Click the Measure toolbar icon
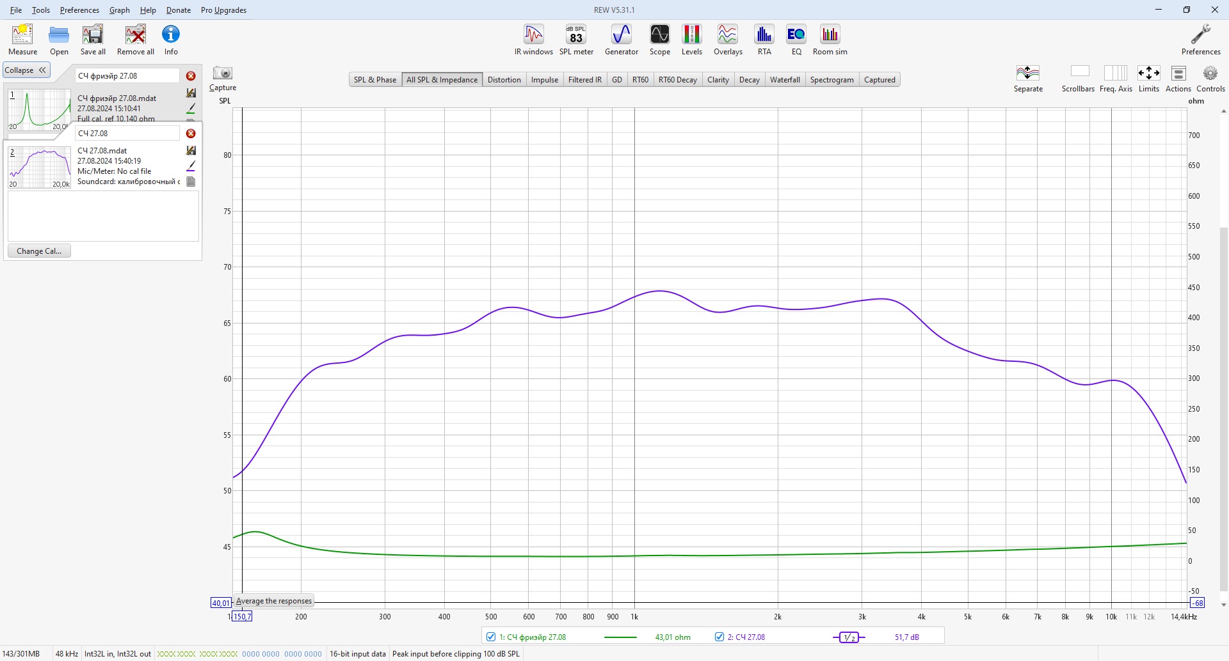This screenshot has width=1229, height=661. (22, 40)
